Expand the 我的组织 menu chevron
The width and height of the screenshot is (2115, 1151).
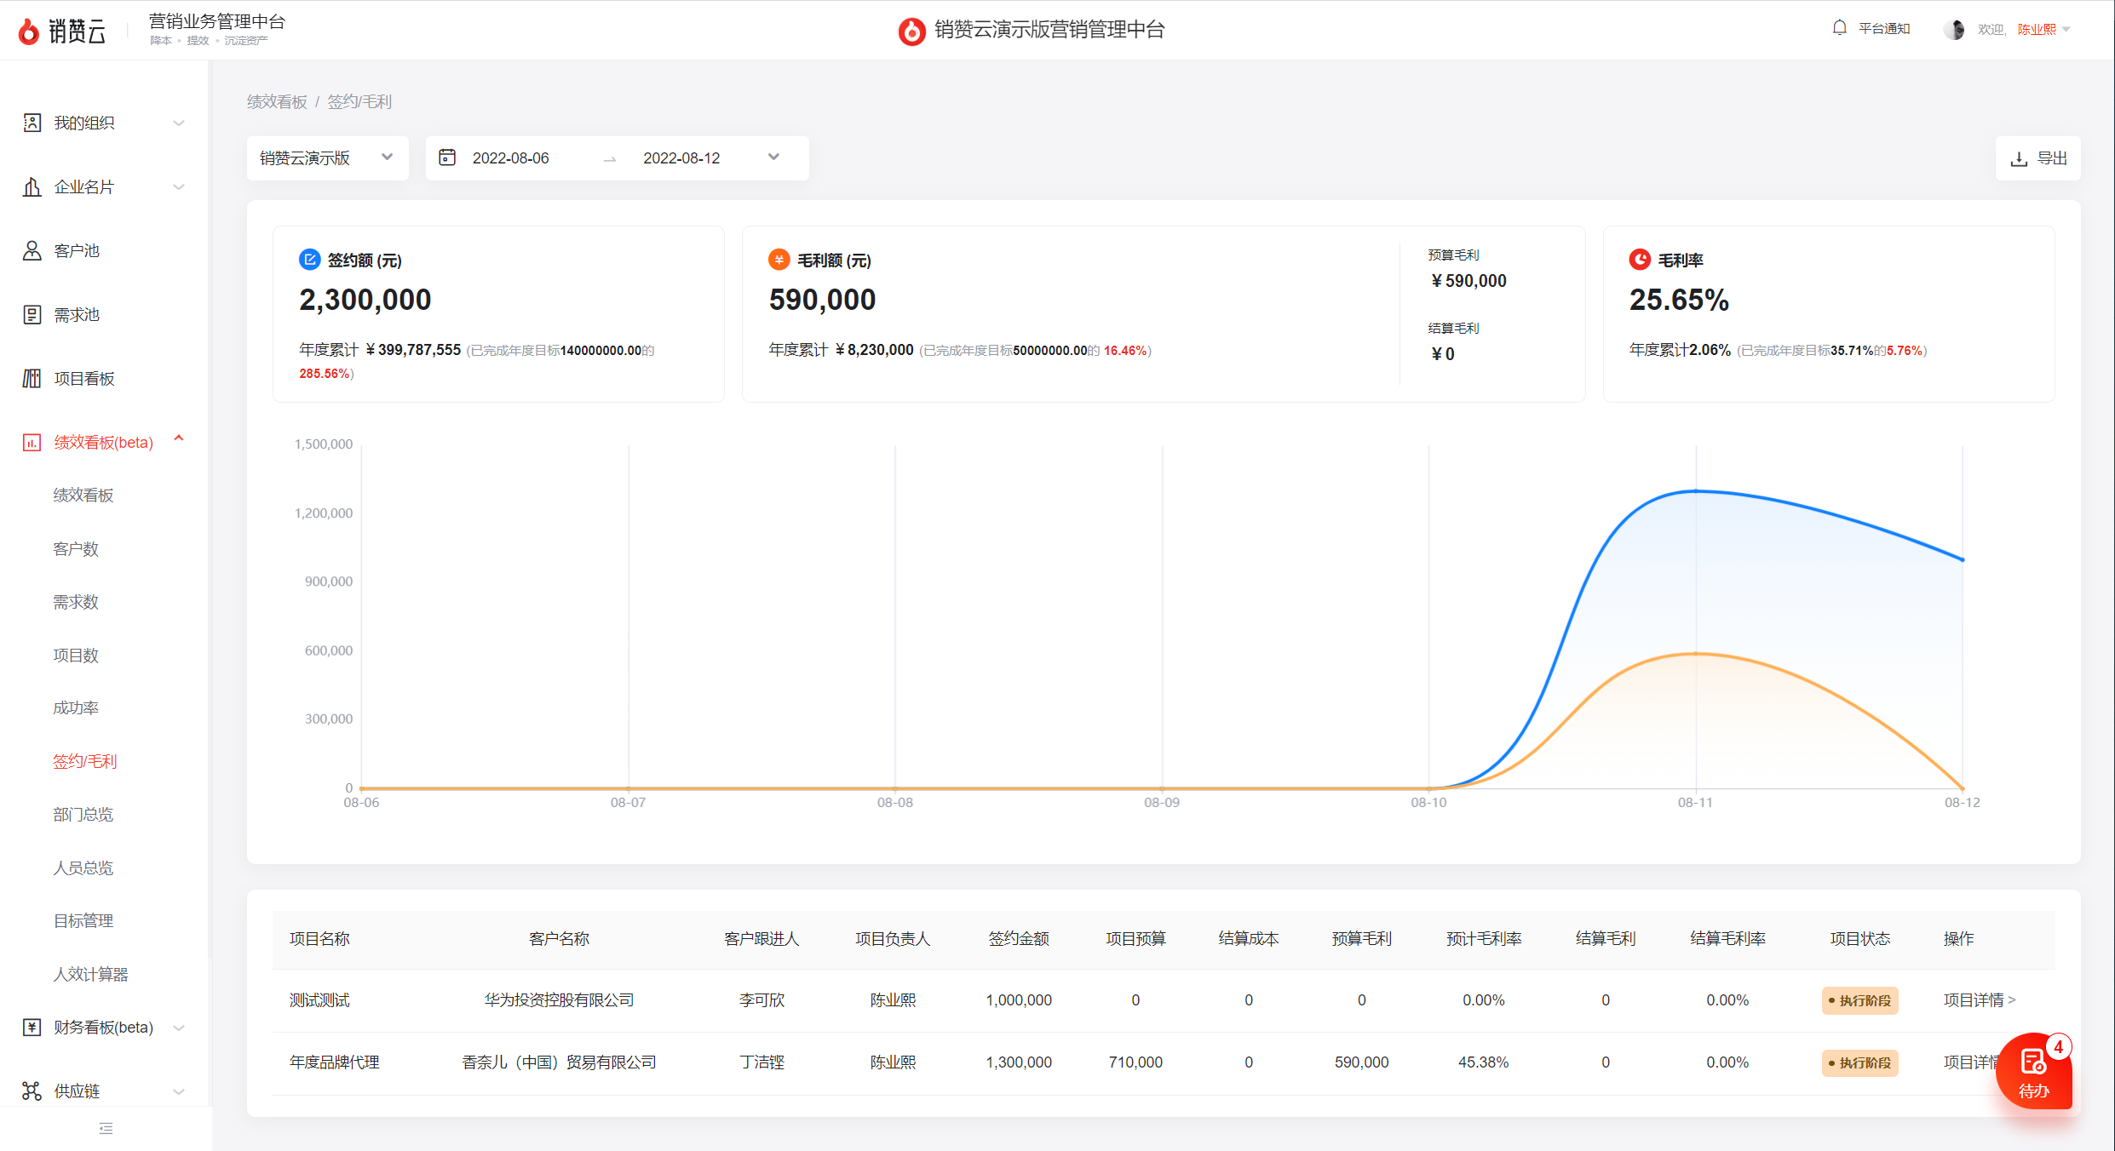pyautogui.click(x=179, y=123)
